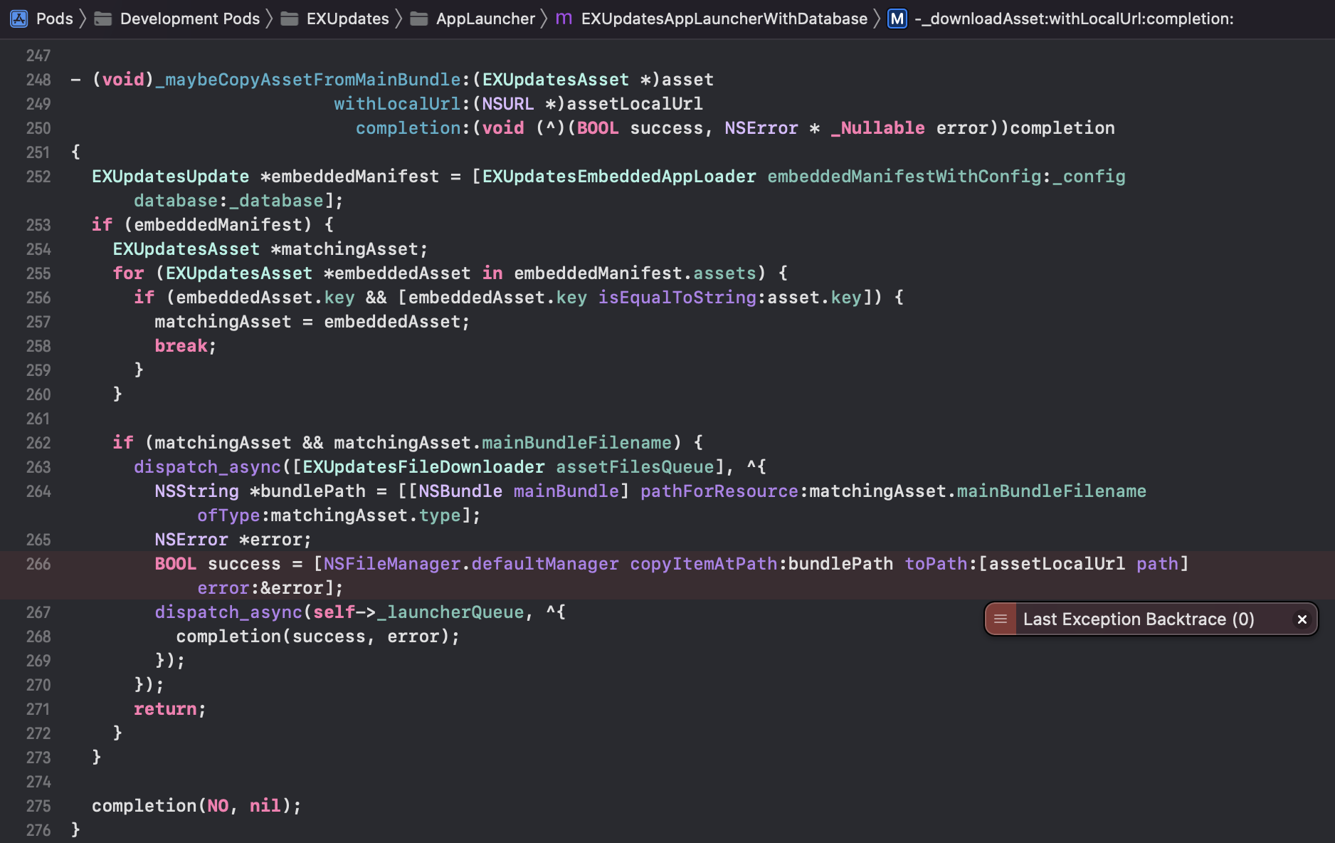Click line number 262 in the gutter
This screenshot has width=1335, height=843.
coord(38,443)
